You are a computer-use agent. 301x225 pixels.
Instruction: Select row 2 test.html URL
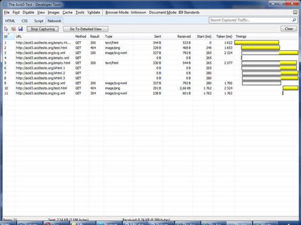pyautogui.click(x=41, y=48)
